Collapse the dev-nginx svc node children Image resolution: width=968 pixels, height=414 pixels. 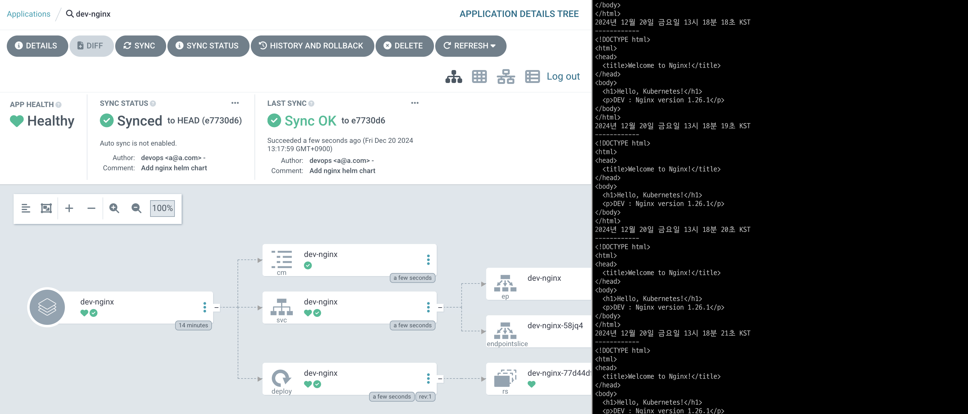coord(440,307)
